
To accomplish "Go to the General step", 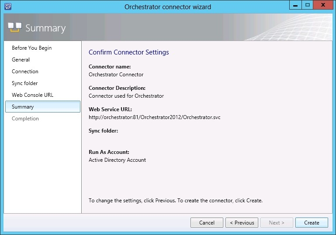I will (21, 60).
